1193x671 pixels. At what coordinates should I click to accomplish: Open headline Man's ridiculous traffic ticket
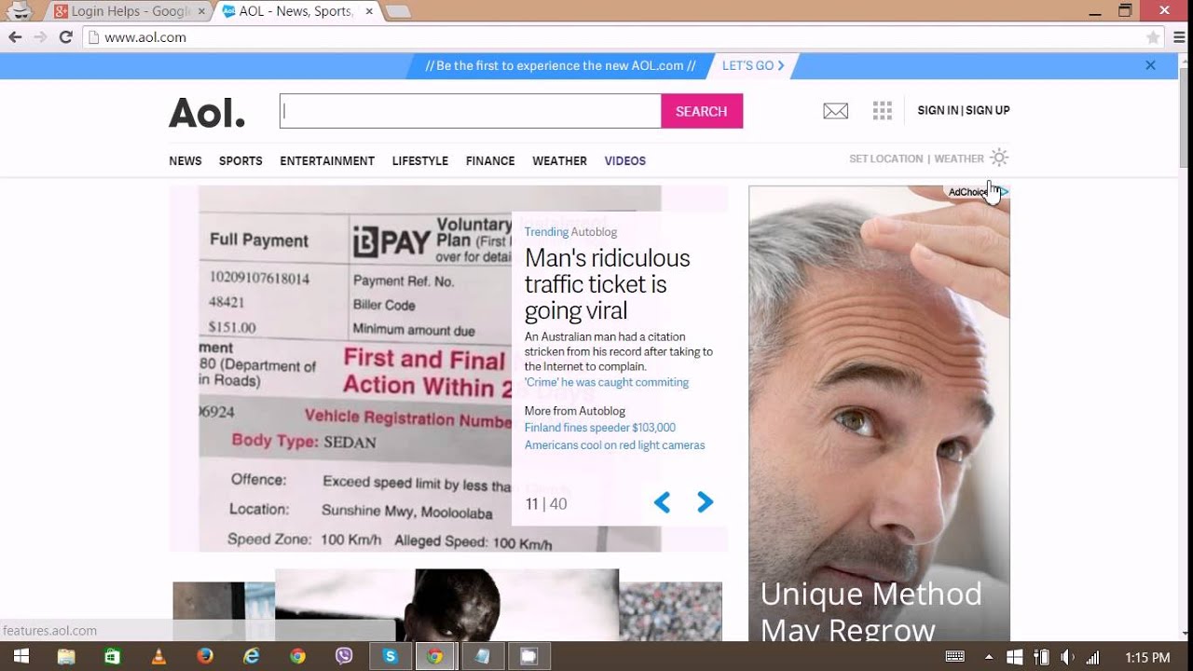608,284
